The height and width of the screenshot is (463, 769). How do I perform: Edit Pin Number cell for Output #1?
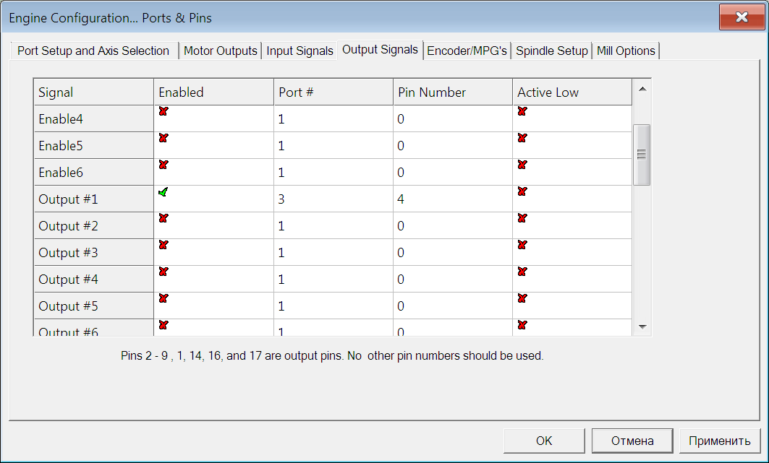click(x=452, y=199)
